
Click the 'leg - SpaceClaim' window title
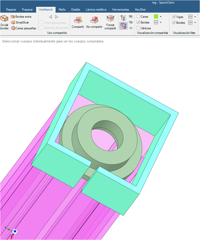point(163,3)
